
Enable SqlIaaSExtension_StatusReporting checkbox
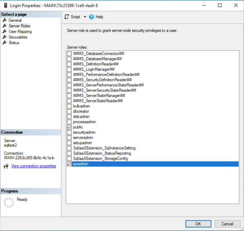pyautogui.click(x=69, y=153)
